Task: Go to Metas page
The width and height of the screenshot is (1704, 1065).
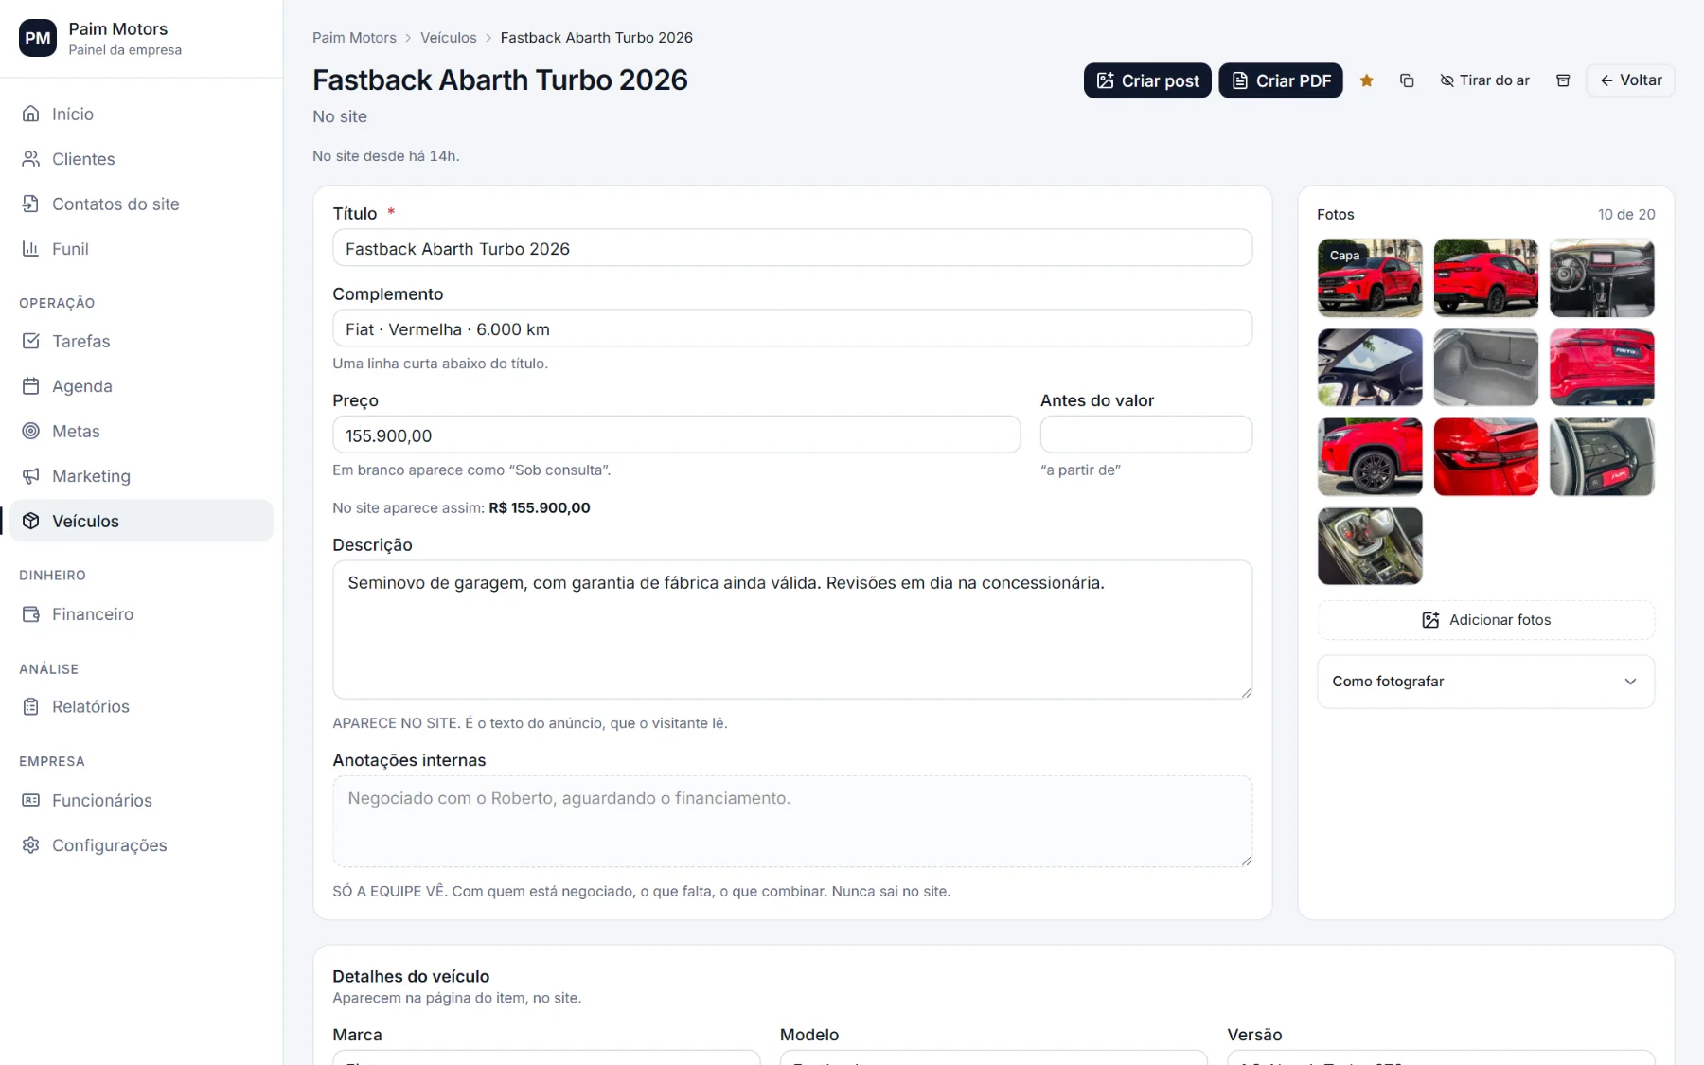Action: pos(142,431)
